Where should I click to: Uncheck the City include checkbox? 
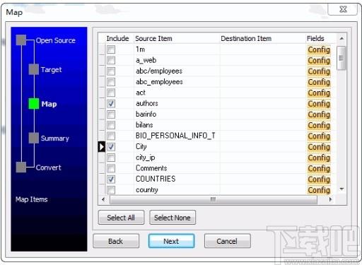[x=111, y=147]
